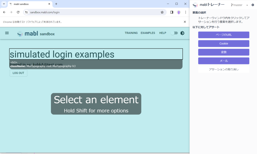Screen dimensions: 257x154
Task: Click the Cookie assertion button
Action: click(x=224, y=43)
